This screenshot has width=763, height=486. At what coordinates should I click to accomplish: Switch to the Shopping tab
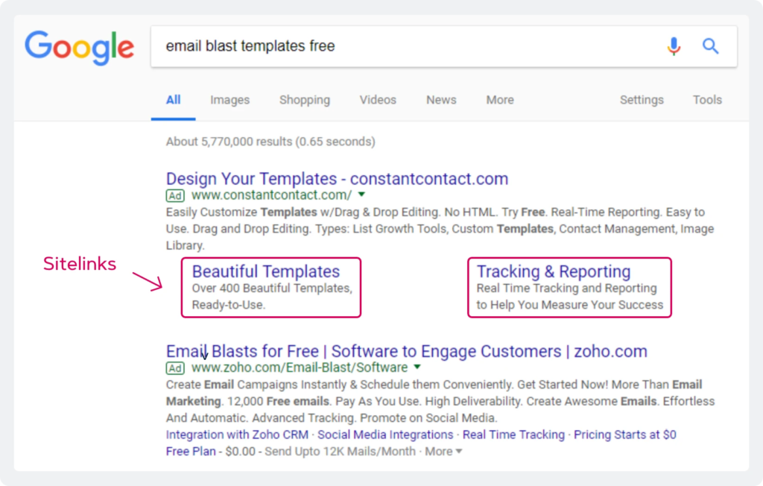tap(304, 100)
